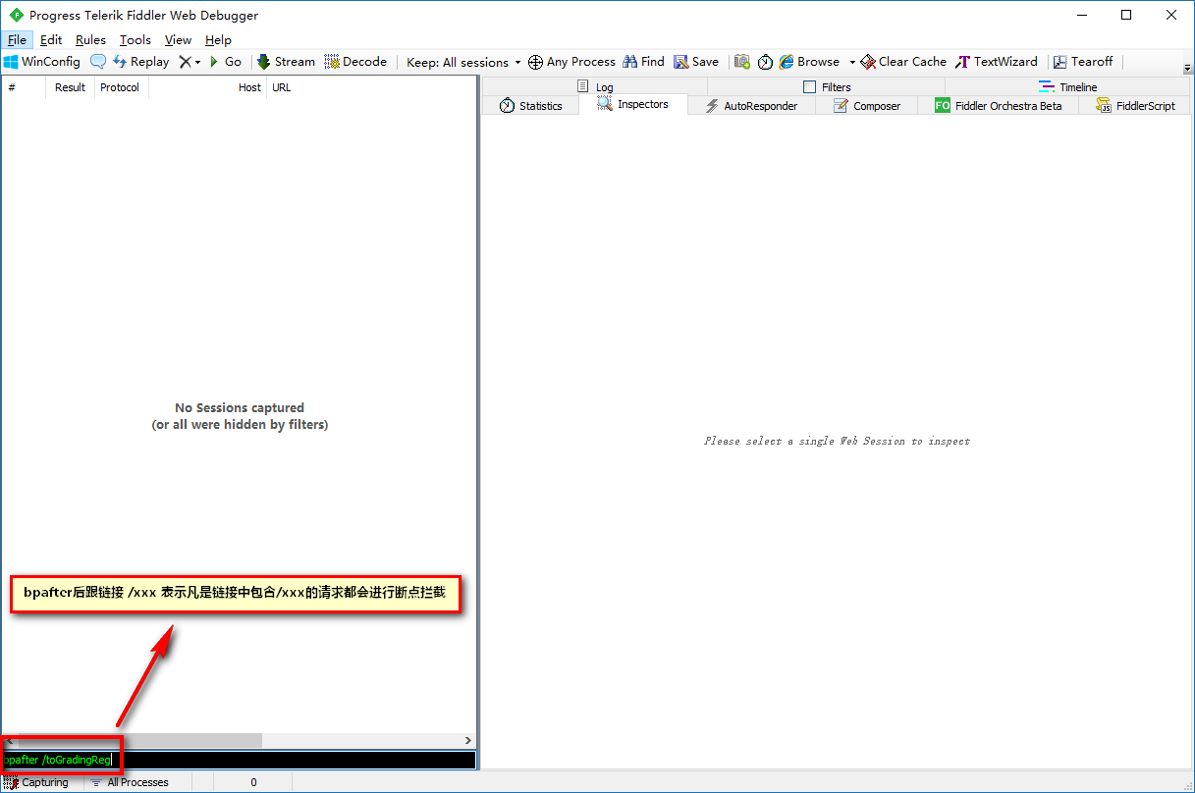
Task: Sort sessions by Host column
Action: (x=207, y=87)
